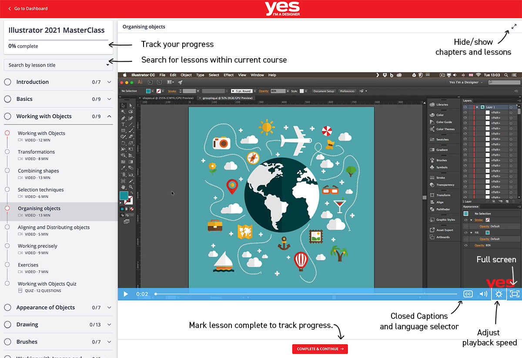Play the lesson video
The height and width of the screenshot is (358, 522).
pyautogui.click(x=126, y=294)
